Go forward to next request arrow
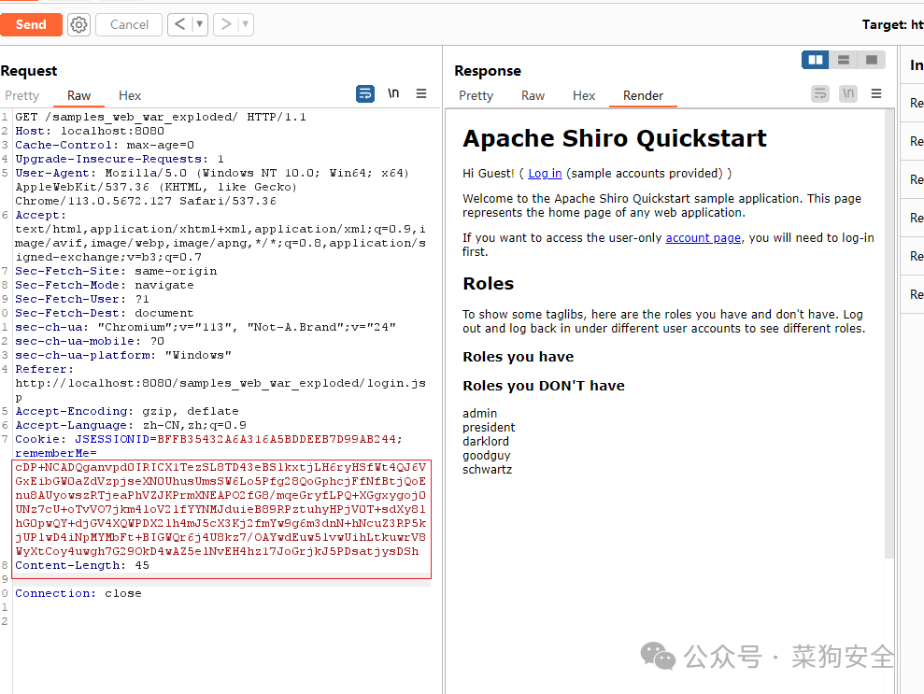Screen dimensions: 924x694 coord(226,24)
